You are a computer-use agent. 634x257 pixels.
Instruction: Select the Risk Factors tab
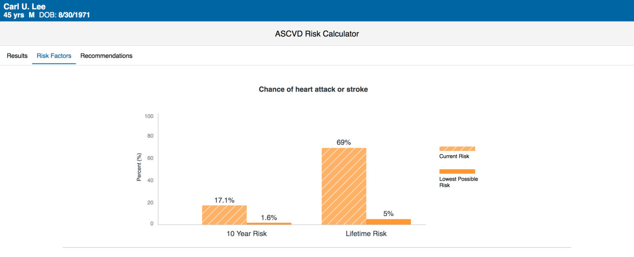tap(54, 55)
